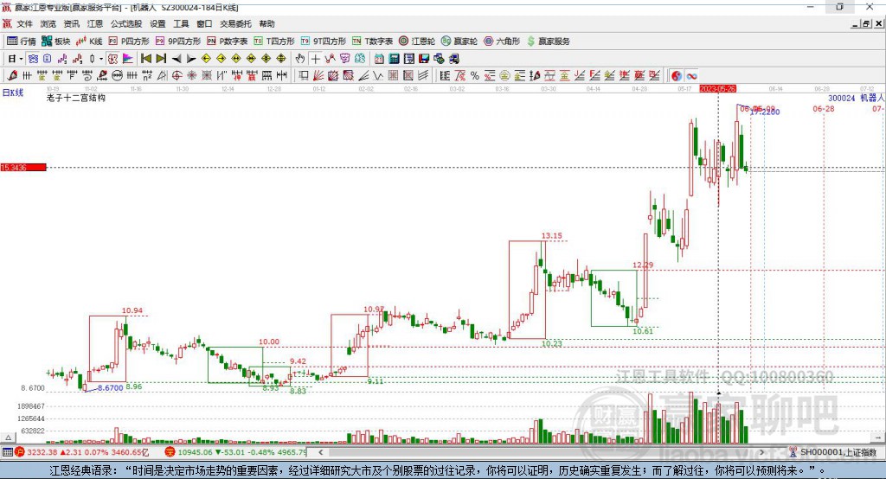Open the 9T四方形 tool
The width and height of the screenshot is (886, 479).
324,42
